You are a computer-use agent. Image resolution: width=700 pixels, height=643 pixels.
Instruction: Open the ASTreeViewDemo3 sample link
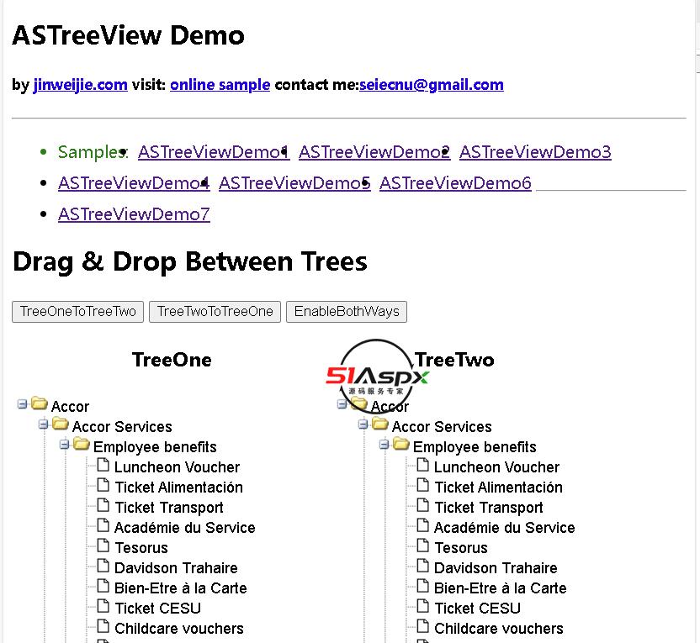point(535,152)
